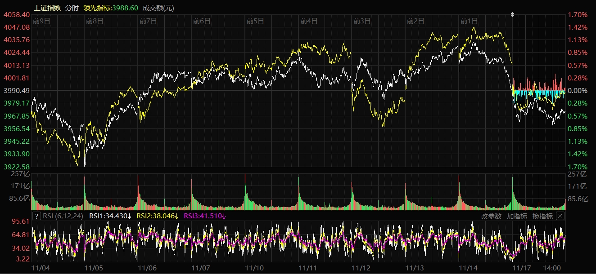Screen dimensions: 596x274
Task: Click the 11/10 date on the time axis
Action: click(x=254, y=268)
